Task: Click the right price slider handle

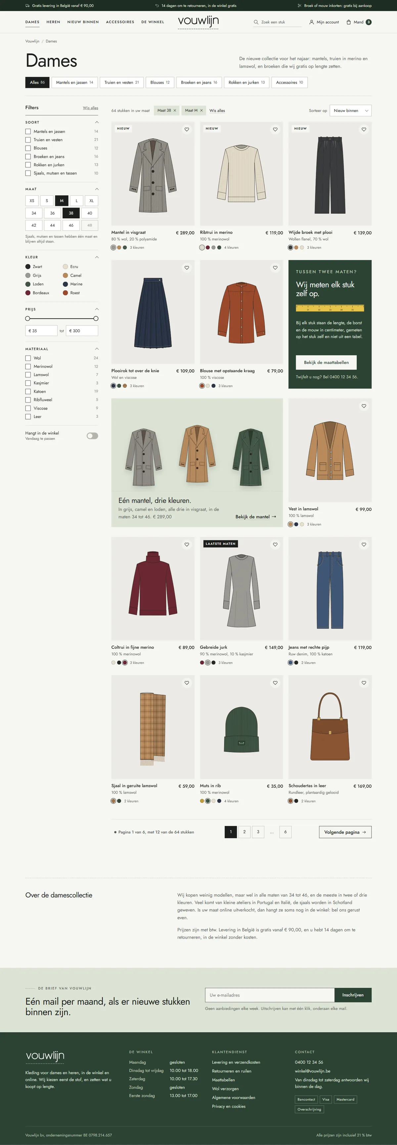Action: coord(96,318)
